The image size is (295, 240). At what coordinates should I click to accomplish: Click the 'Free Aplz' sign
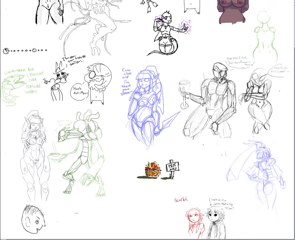pyautogui.click(x=173, y=167)
